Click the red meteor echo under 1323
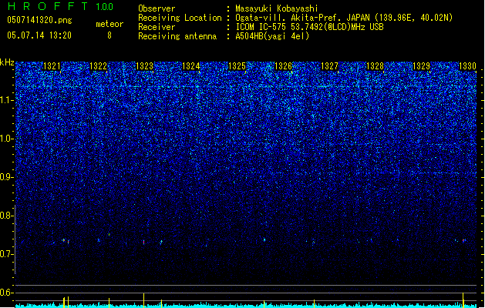The image size is (485, 308). coord(144,242)
